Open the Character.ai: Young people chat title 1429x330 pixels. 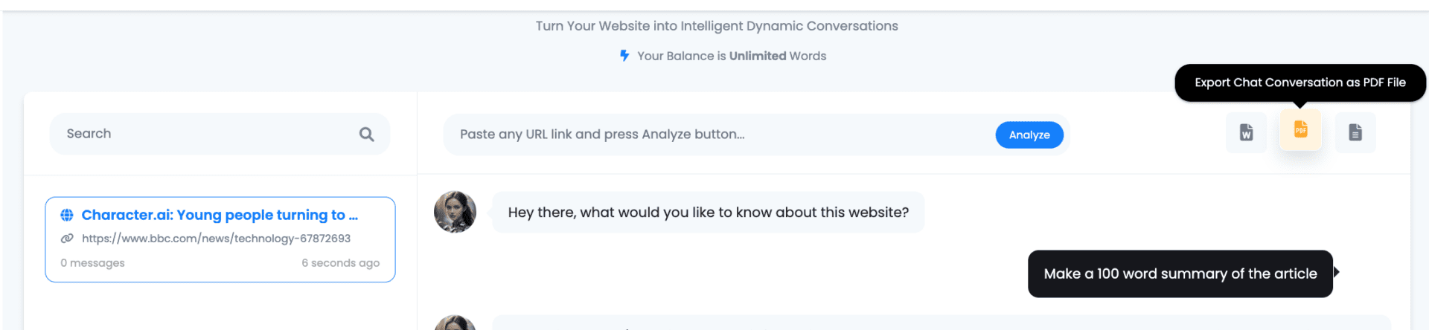(220, 215)
